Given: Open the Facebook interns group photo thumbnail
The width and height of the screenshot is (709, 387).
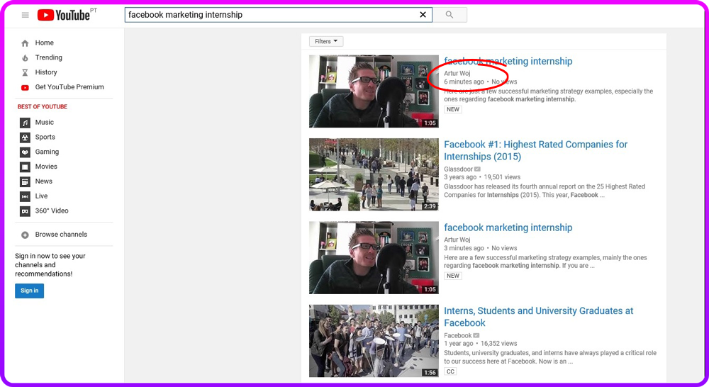Looking at the screenshot, I should point(374,341).
